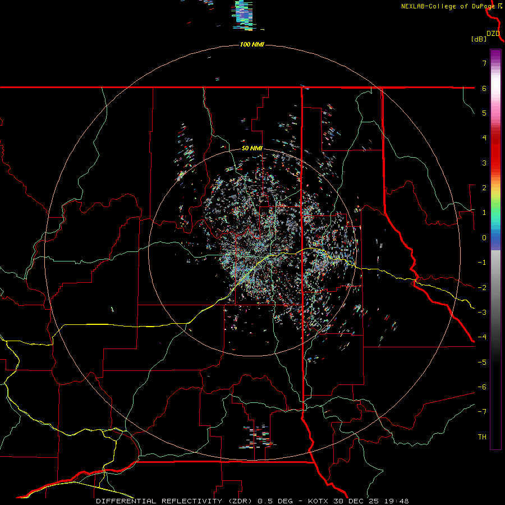
Task: Click the -4 tick label on the scale
Action: [482, 337]
